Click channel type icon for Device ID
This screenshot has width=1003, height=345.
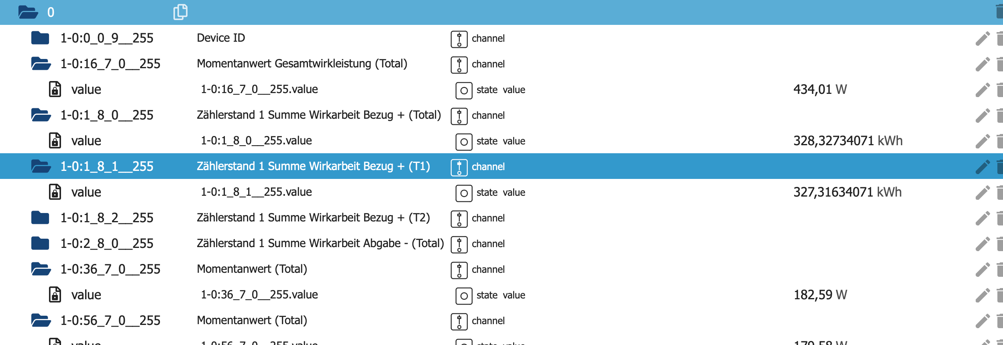tap(459, 39)
